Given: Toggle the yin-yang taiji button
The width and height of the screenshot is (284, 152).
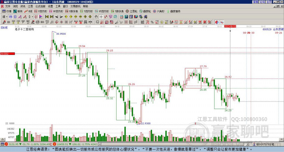Looking at the screenshot, I should (217, 22).
